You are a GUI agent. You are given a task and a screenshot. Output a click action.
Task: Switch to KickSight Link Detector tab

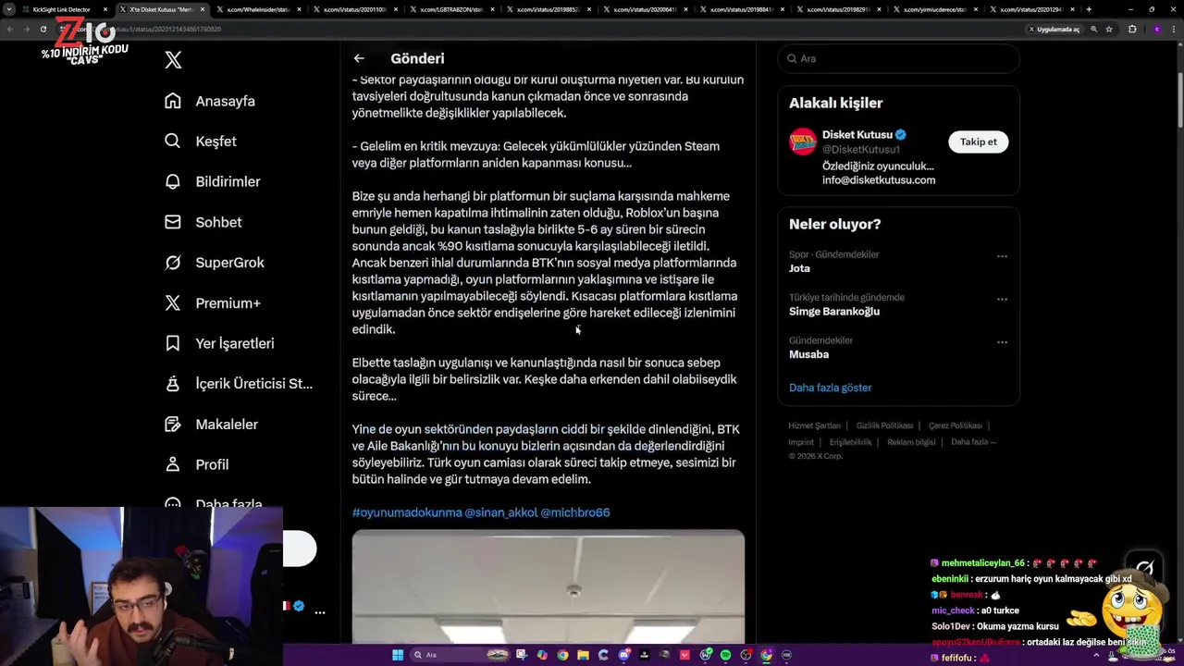pyautogui.click(x=66, y=9)
